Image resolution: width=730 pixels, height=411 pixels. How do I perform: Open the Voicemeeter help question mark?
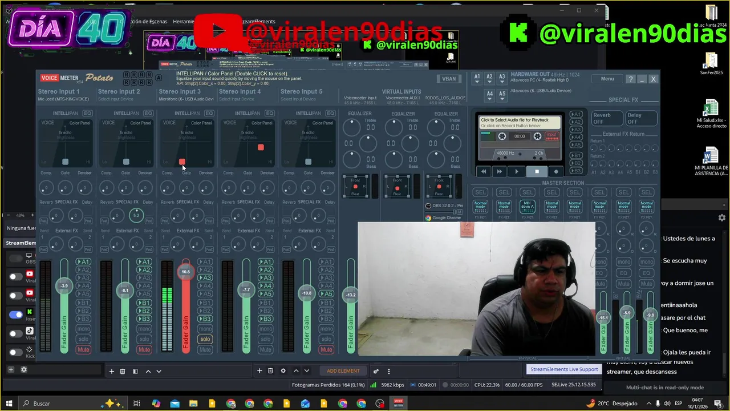(630, 79)
